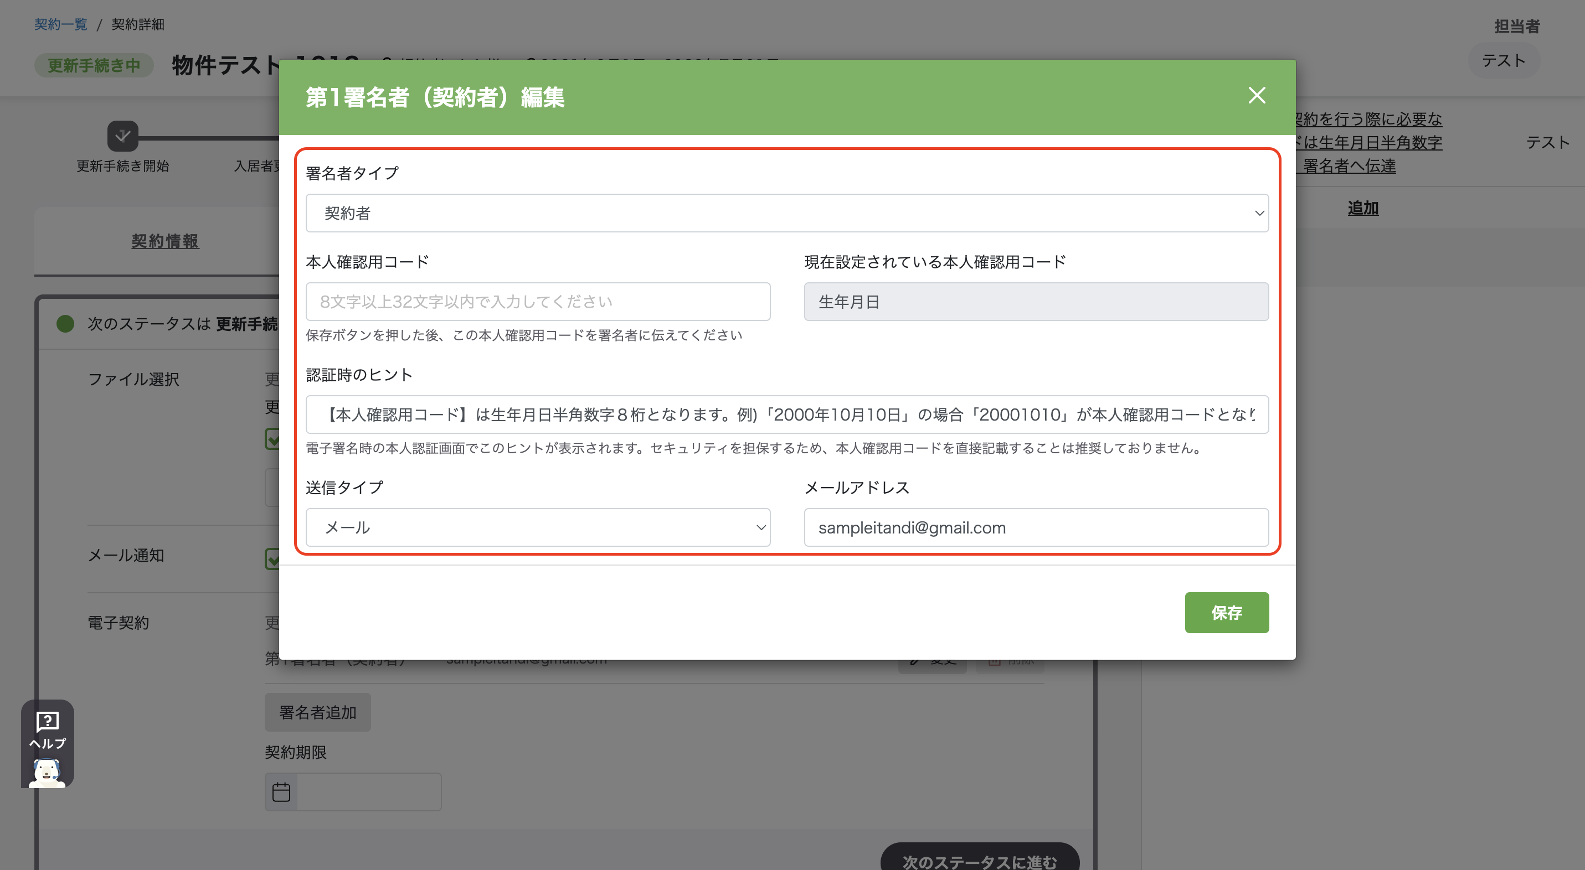The height and width of the screenshot is (870, 1585).
Task: Click the 契約期限 date input field
Action: tap(369, 792)
